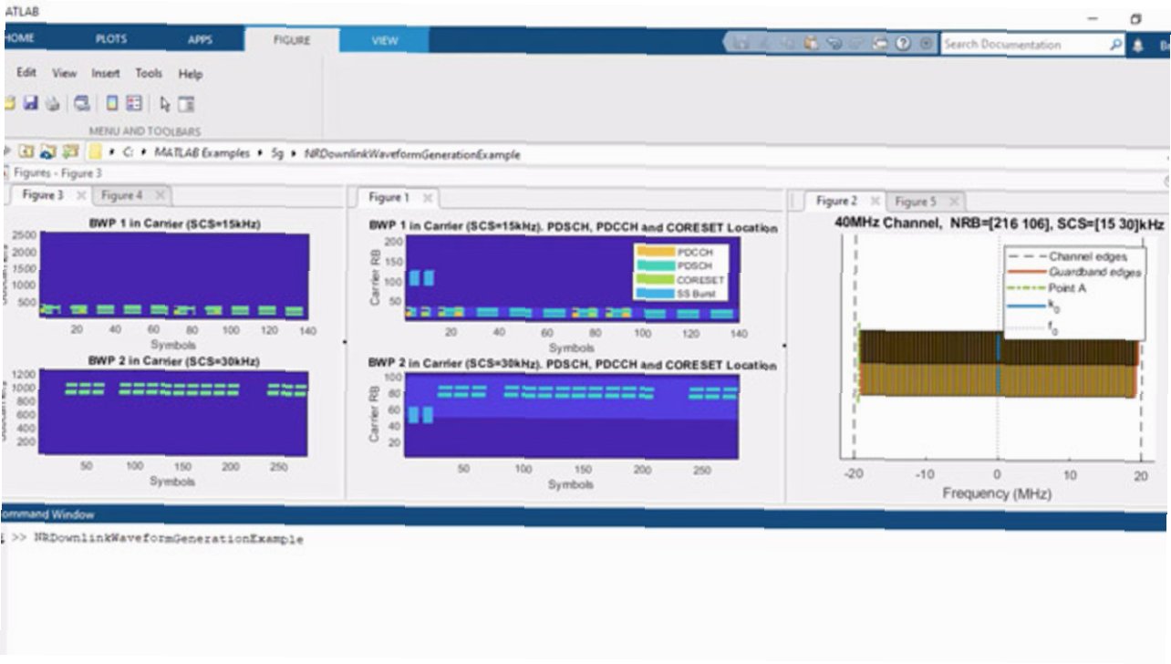Click the notifications bell icon
This screenshot has height=664, width=1171.
(x=1138, y=44)
